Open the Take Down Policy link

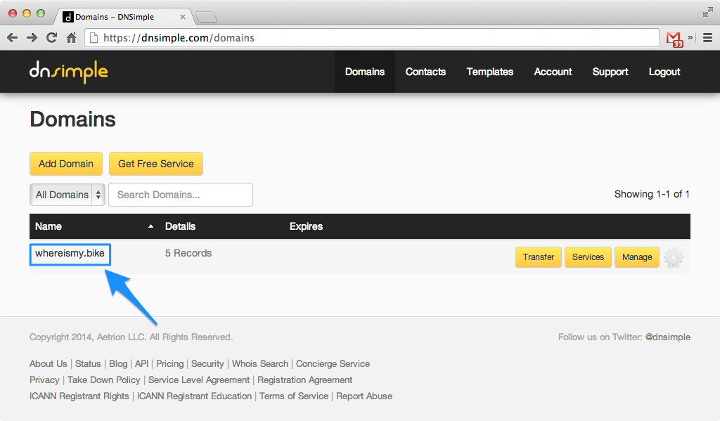104,380
